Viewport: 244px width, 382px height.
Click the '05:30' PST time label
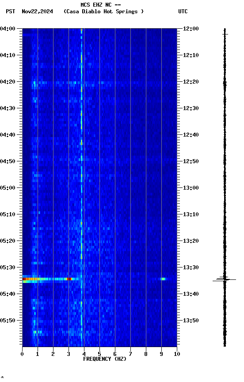[8, 267]
